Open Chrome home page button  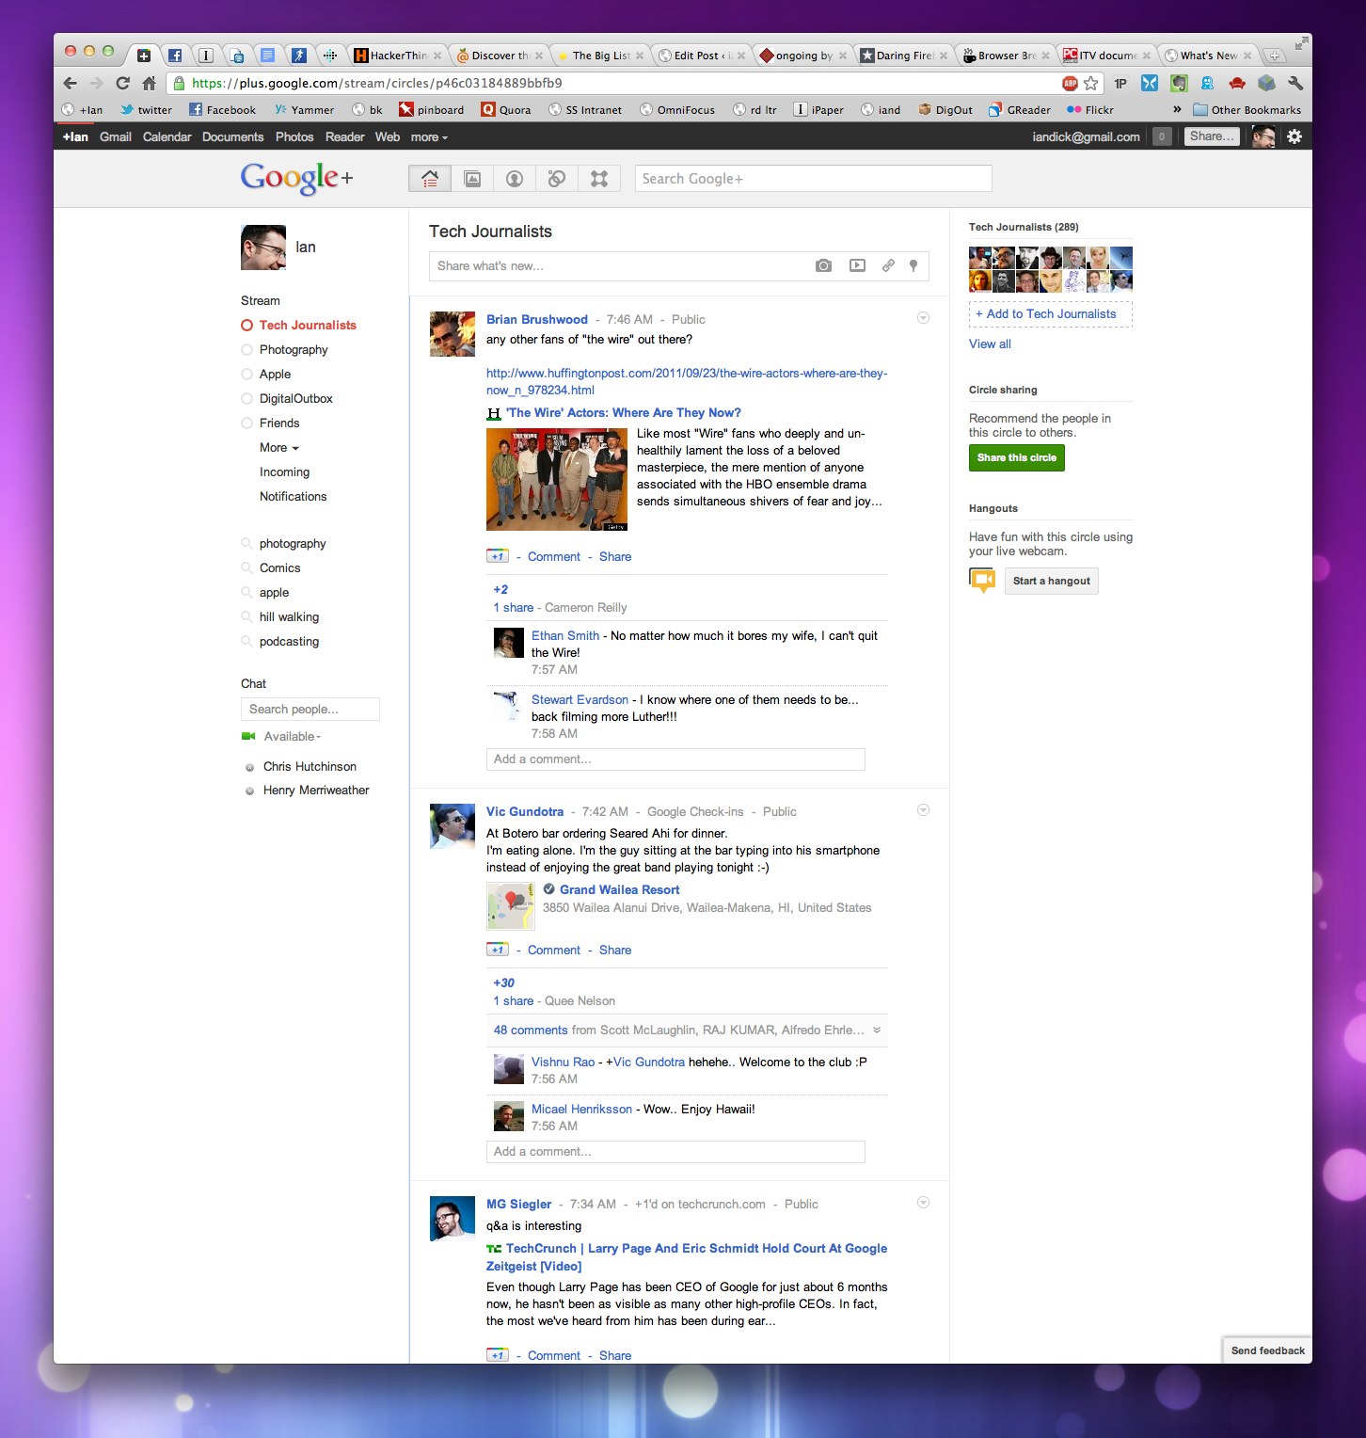pyautogui.click(x=149, y=83)
